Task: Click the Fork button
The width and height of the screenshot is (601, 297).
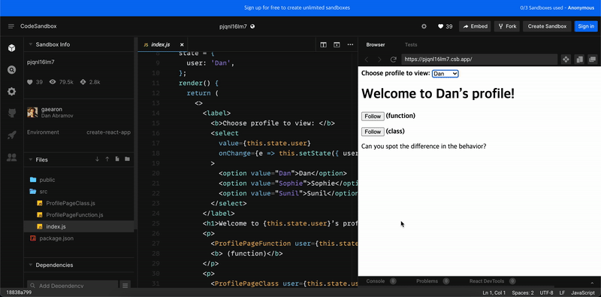Action: coord(506,26)
